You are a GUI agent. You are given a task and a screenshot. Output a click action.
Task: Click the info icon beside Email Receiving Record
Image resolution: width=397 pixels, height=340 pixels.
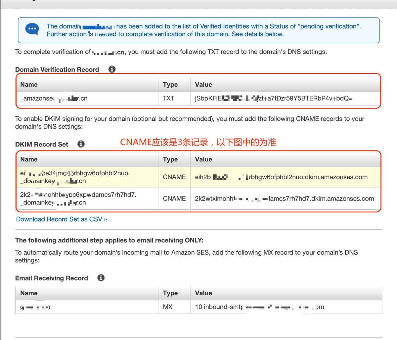[101, 277]
